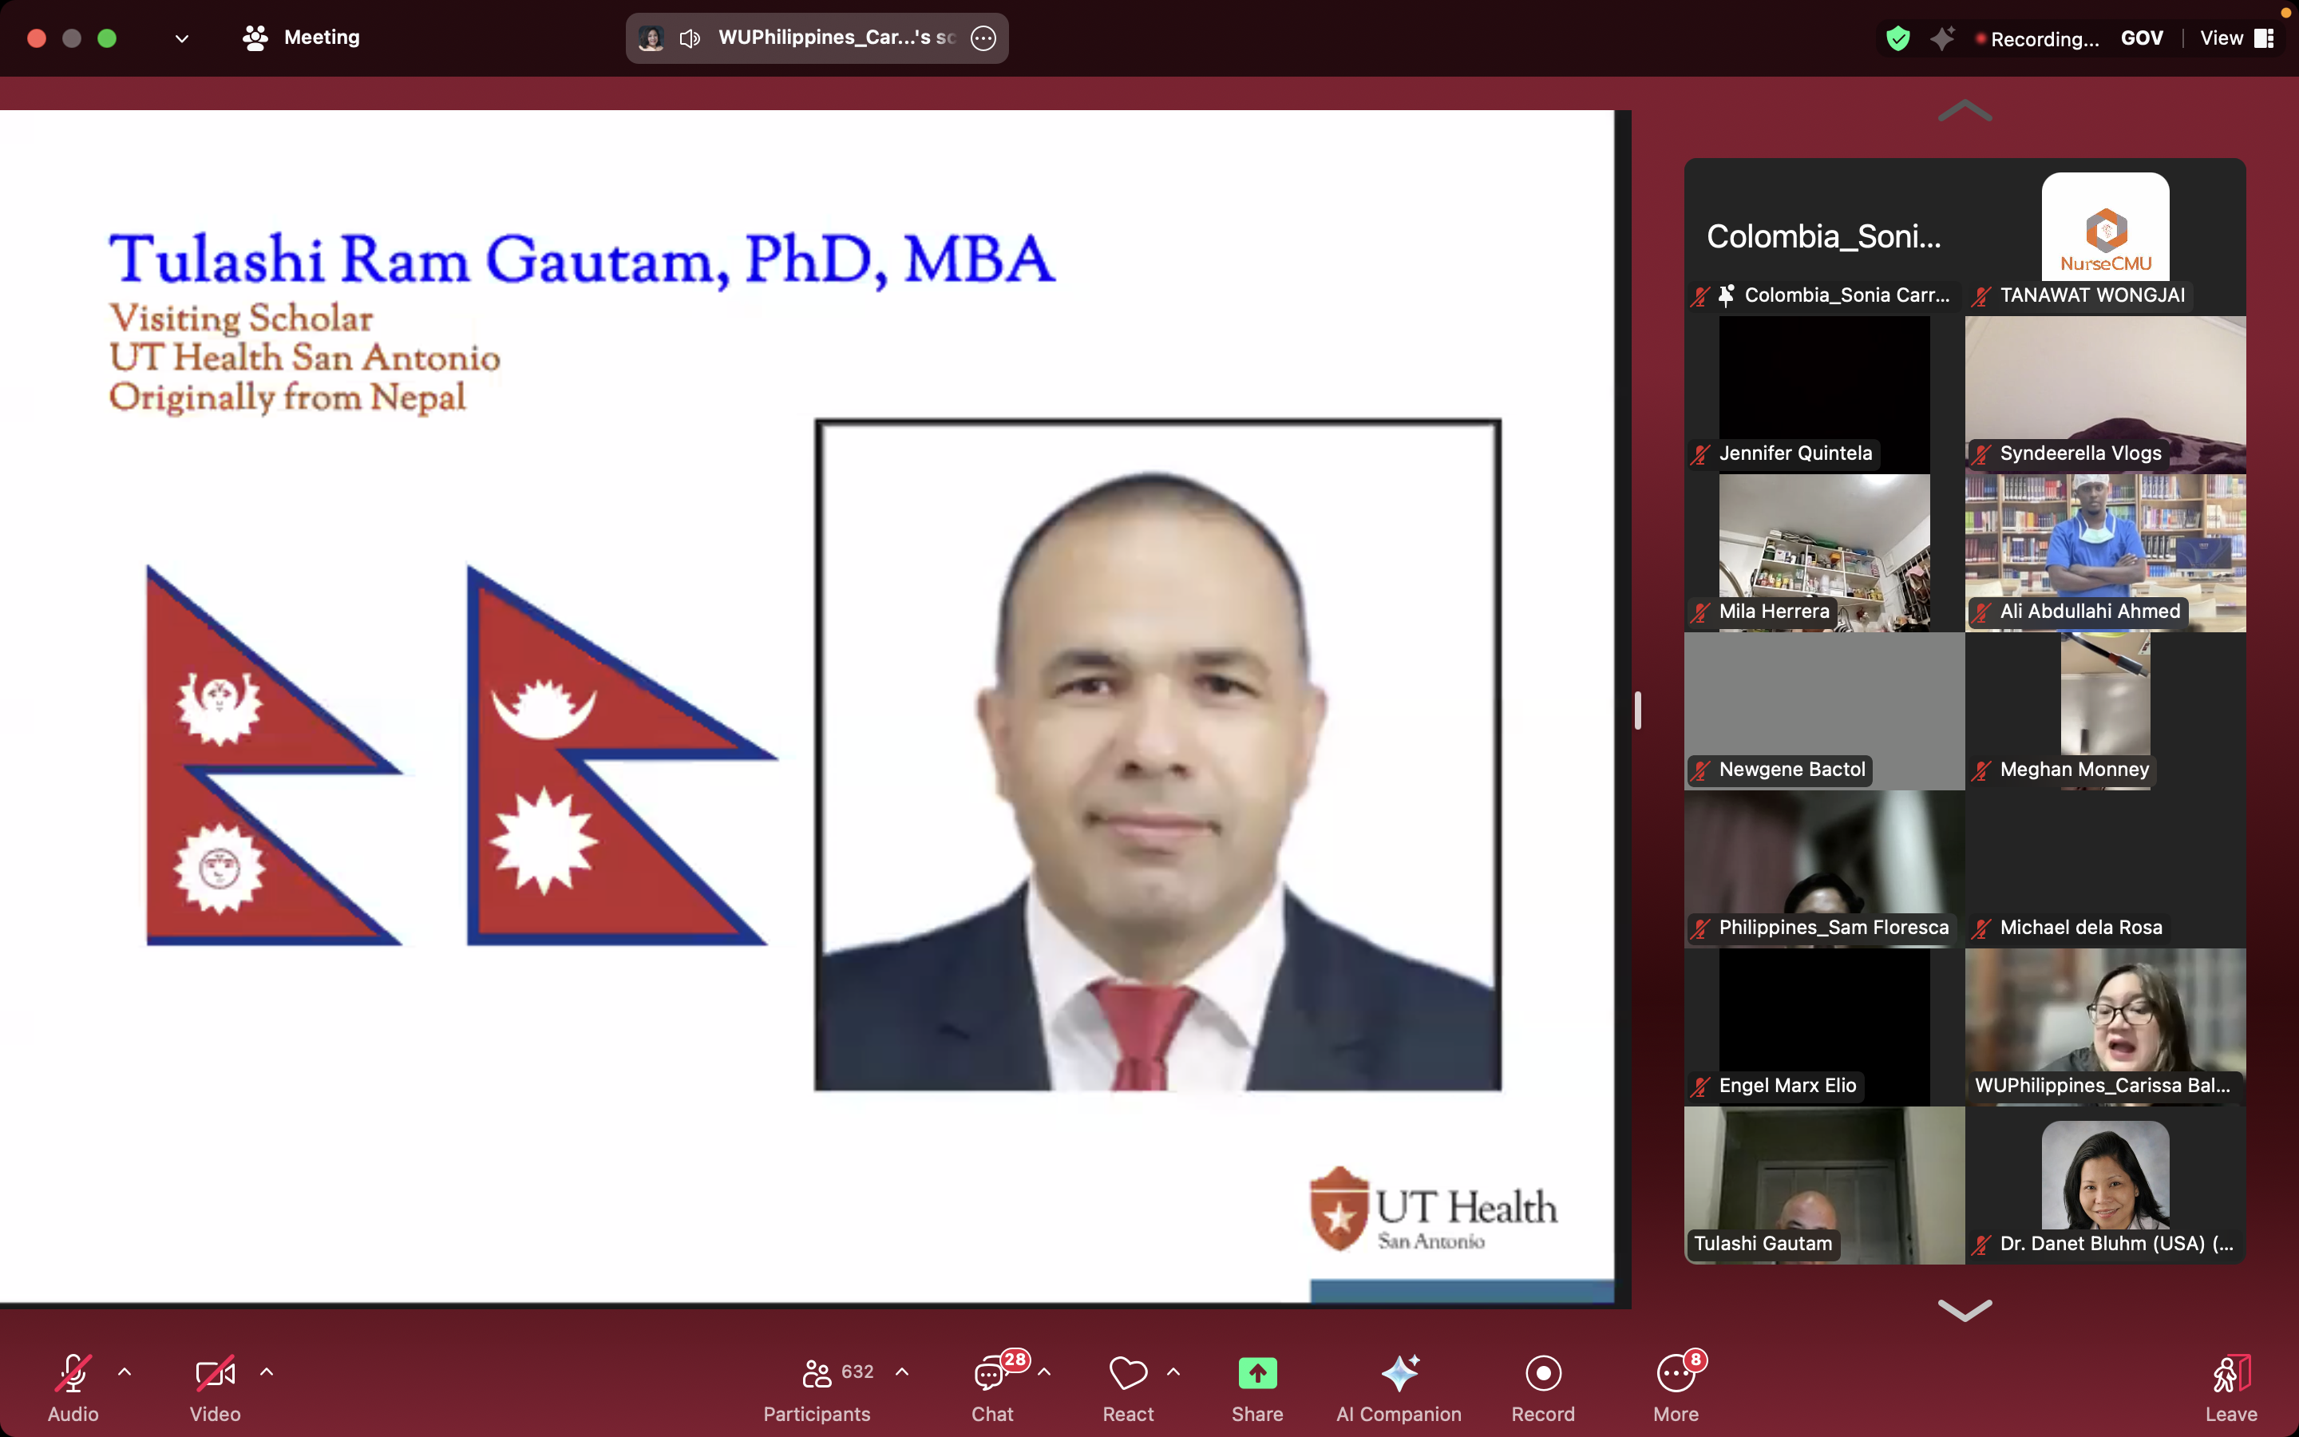This screenshot has width=2299, height=1437.
Task: Click the AI Companion sparkle in title bar
Action: (1942, 38)
